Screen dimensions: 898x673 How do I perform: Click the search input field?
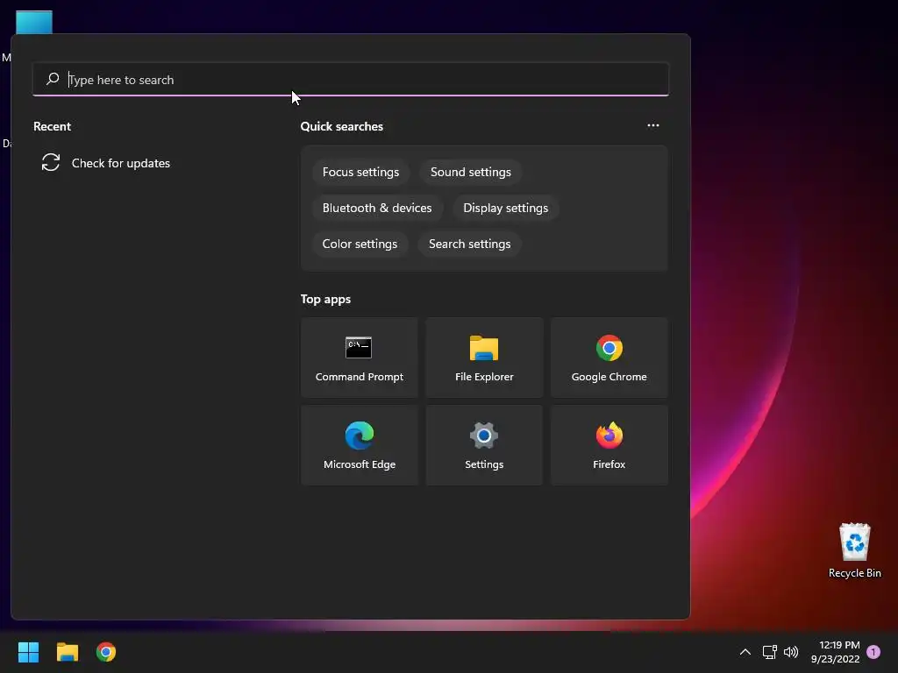point(351,80)
